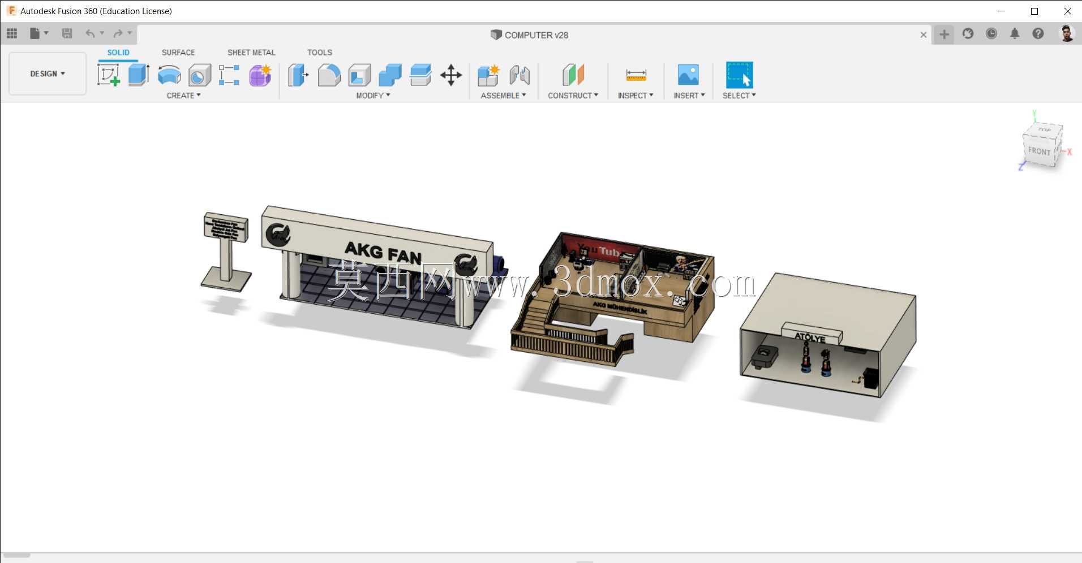Select the Fillet tool
Image resolution: width=1082 pixels, height=563 pixels.
click(329, 75)
